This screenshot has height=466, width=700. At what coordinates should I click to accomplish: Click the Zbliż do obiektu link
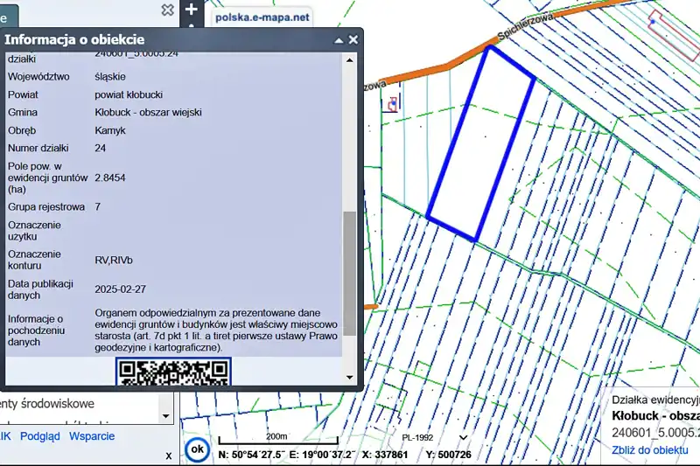649,449
